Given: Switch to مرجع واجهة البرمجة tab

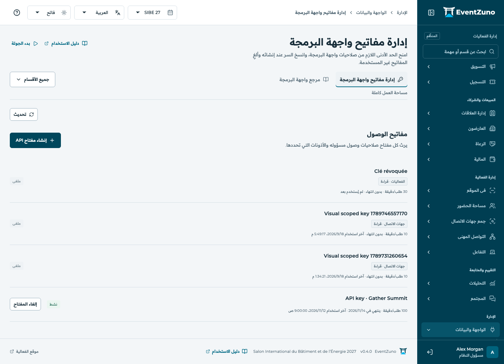Looking at the screenshot, I should [304, 79].
